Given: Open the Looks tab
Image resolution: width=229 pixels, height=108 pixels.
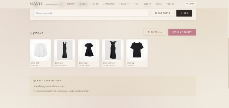Looking at the screenshot, I should [84, 4].
